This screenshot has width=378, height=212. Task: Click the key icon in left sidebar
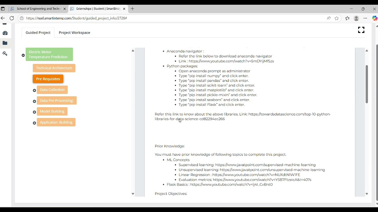[x=5, y=54]
